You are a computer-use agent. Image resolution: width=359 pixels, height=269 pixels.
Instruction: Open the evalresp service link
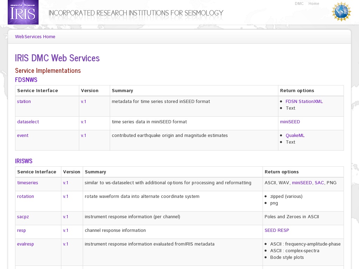click(26, 244)
